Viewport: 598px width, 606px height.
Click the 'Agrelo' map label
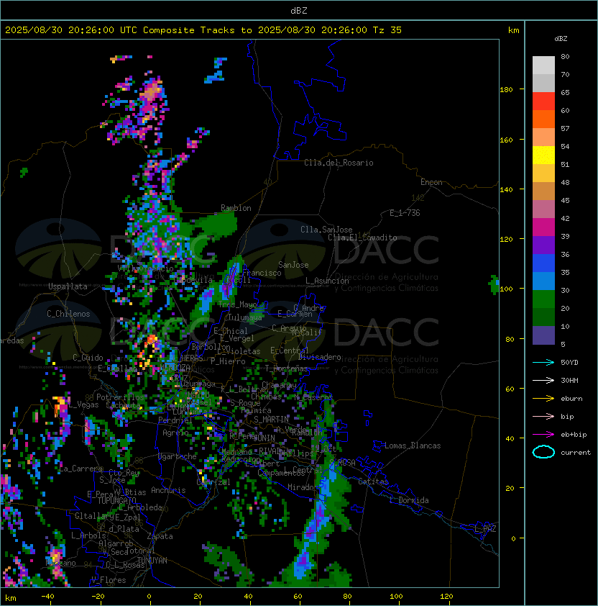click(x=175, y=433)
